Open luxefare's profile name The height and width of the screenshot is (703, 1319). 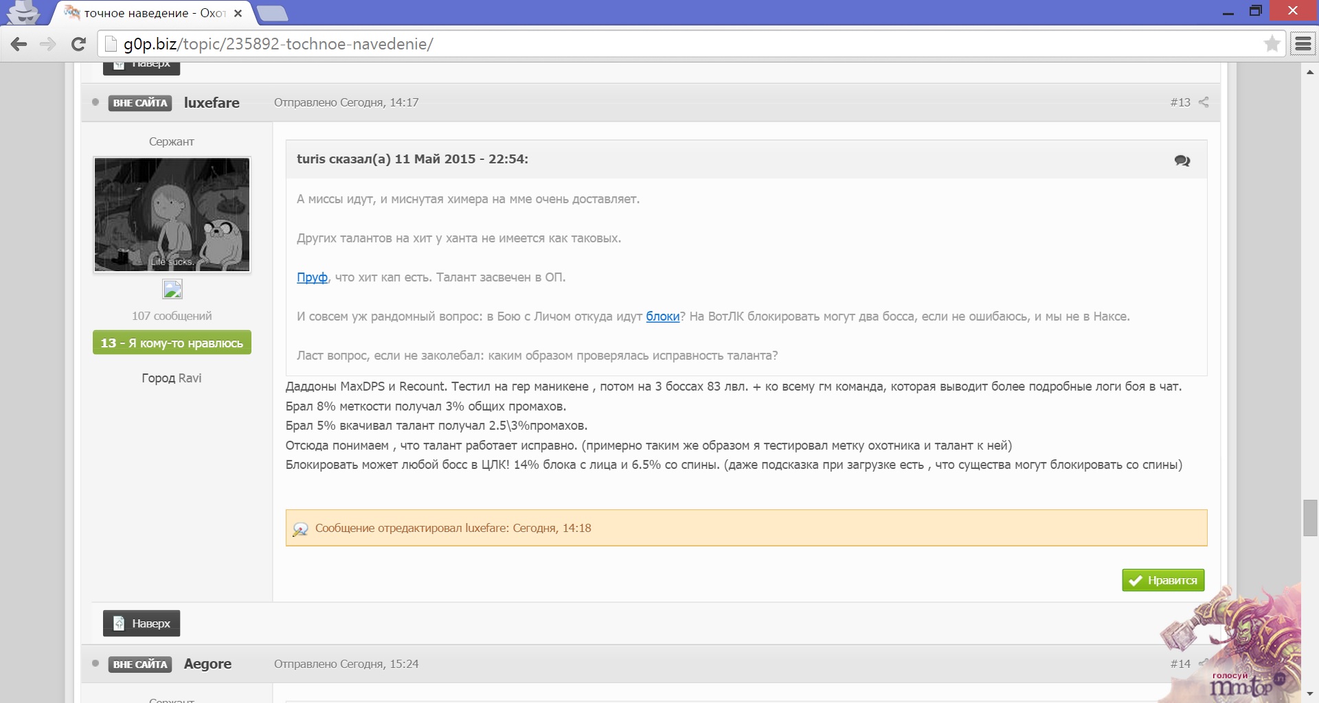tap(212, 103)
